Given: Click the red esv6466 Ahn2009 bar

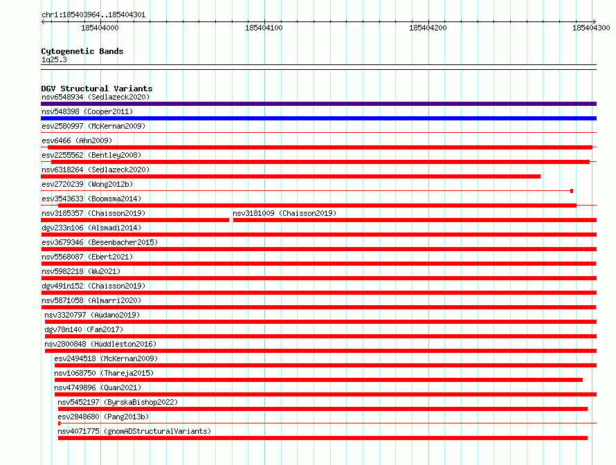Looking at the screenshot, I should coord(320,147).
